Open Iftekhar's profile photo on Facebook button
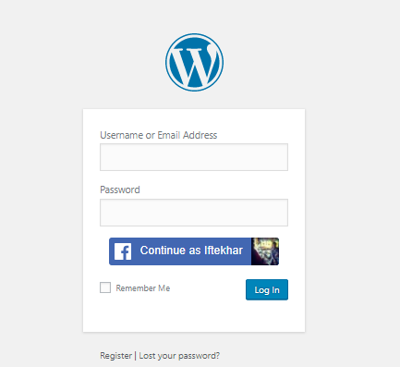The image size is (400, 367). click(x=265, y=251)
